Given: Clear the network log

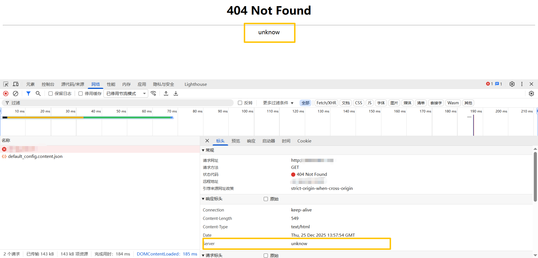Looking at the screenshot, I should point(16,94).
